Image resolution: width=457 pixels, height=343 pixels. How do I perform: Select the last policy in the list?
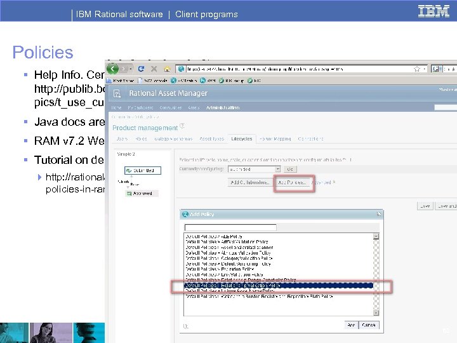[279, 297]
